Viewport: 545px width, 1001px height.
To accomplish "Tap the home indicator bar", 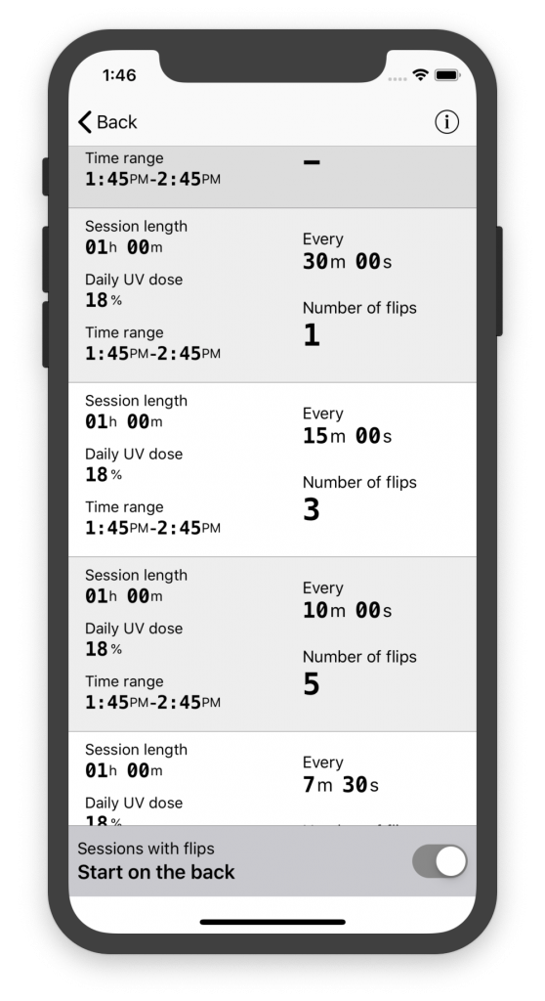I will pos(272,922).
